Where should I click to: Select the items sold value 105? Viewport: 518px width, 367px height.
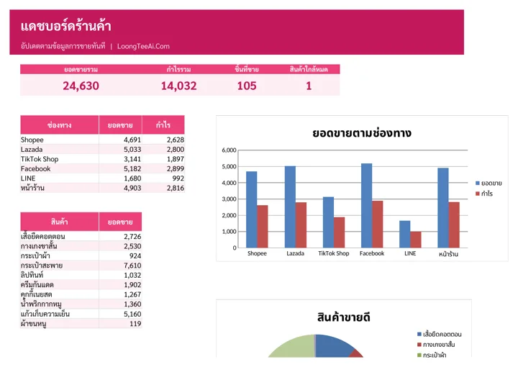[x=247, y=86]
